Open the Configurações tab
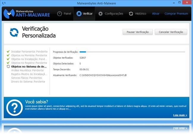This screenshot has height=134, width=193. (110, 14)
